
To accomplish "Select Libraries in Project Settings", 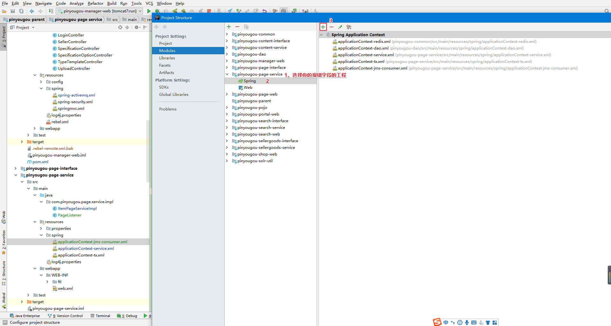I will [167, 58].
